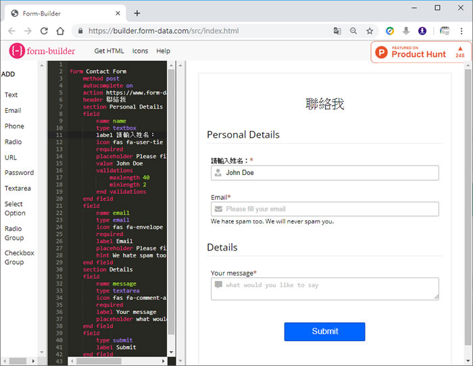
Task: Click code line 'header 聯絡我'
Action: 104,99
